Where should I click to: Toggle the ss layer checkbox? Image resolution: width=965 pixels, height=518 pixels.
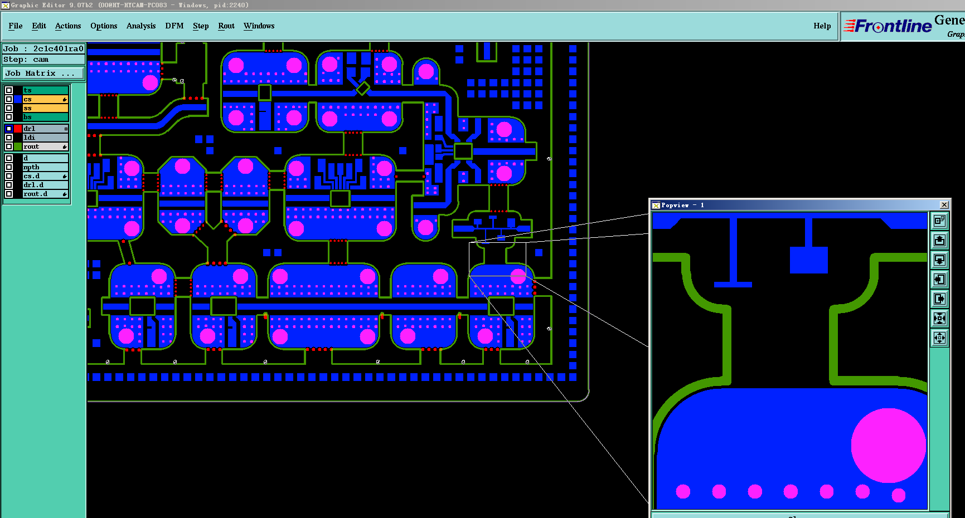coord(9,108)
